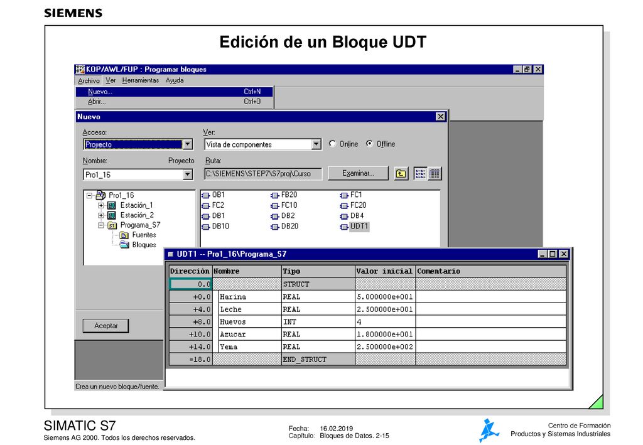Click the END_STRUCT cell
The height and width of the screenshot is (445, 643).
pos(318,360)
